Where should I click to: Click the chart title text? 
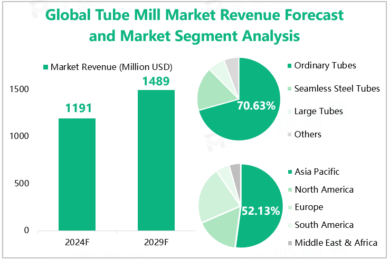click(x=194, y=25)
